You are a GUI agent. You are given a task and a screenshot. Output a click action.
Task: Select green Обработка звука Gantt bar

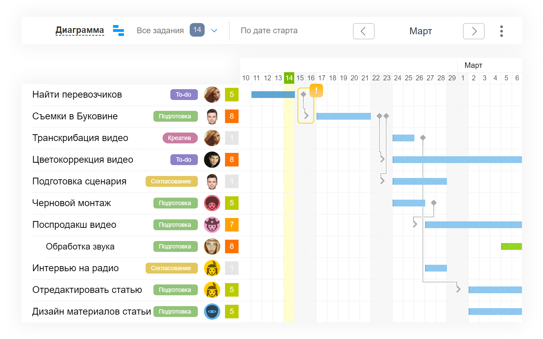coord(511,246)
